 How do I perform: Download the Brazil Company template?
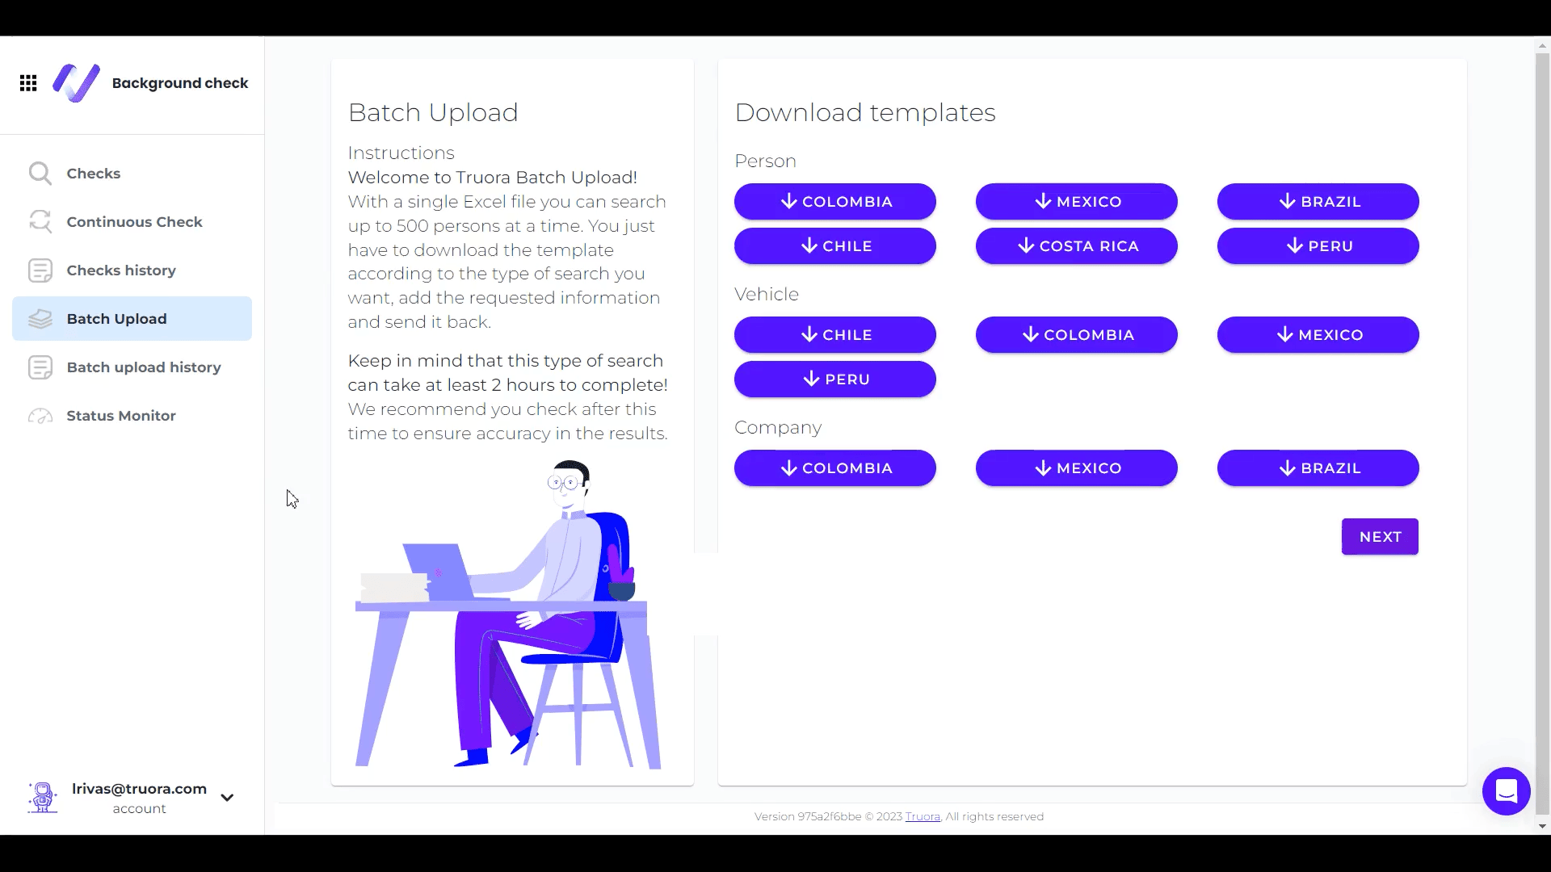1318,467
